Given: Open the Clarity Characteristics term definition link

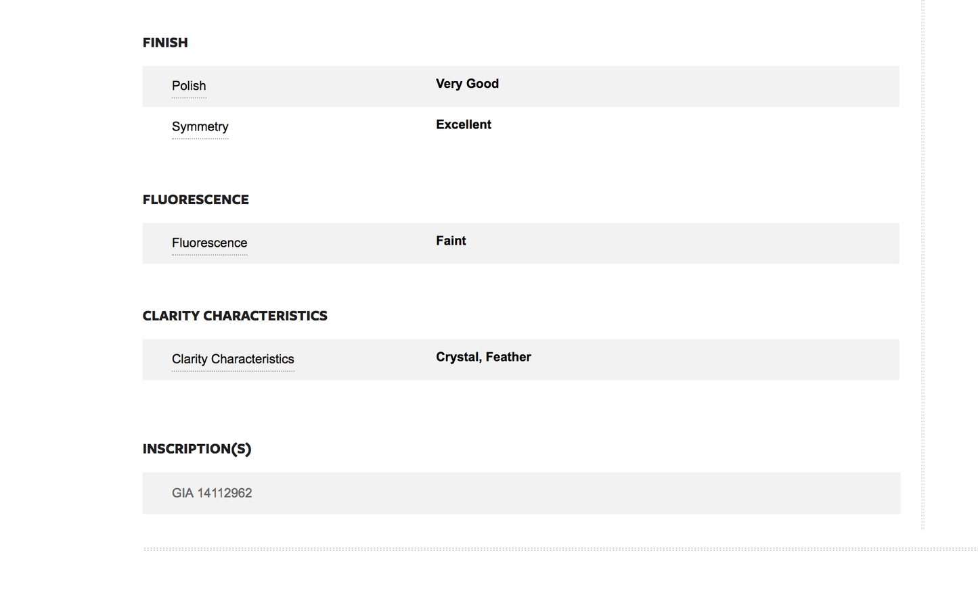Looking at the screenshot, I should pyautogui.click(x=233, y=359).
